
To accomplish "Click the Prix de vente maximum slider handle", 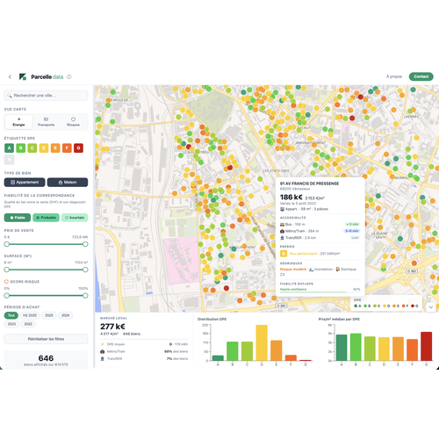I will 85,244.
